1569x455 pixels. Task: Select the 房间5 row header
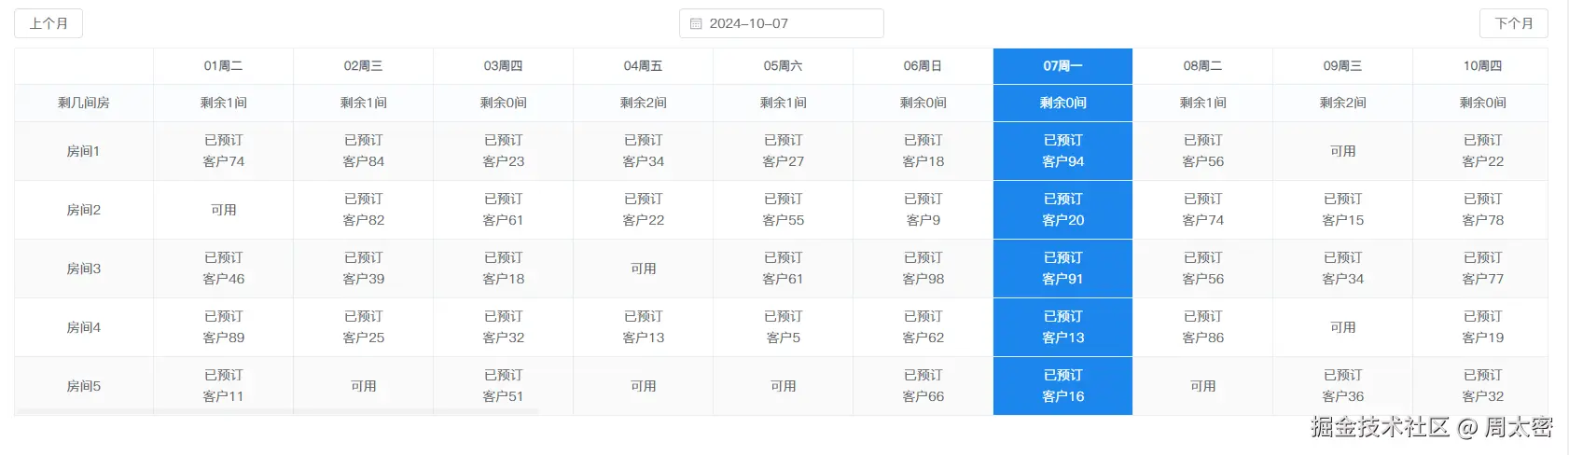84,386
